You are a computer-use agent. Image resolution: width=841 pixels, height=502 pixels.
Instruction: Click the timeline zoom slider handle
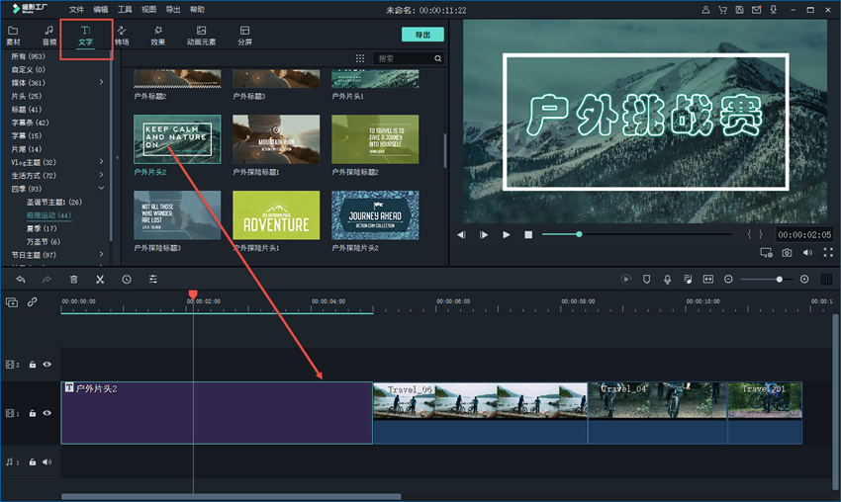[779, 279]
